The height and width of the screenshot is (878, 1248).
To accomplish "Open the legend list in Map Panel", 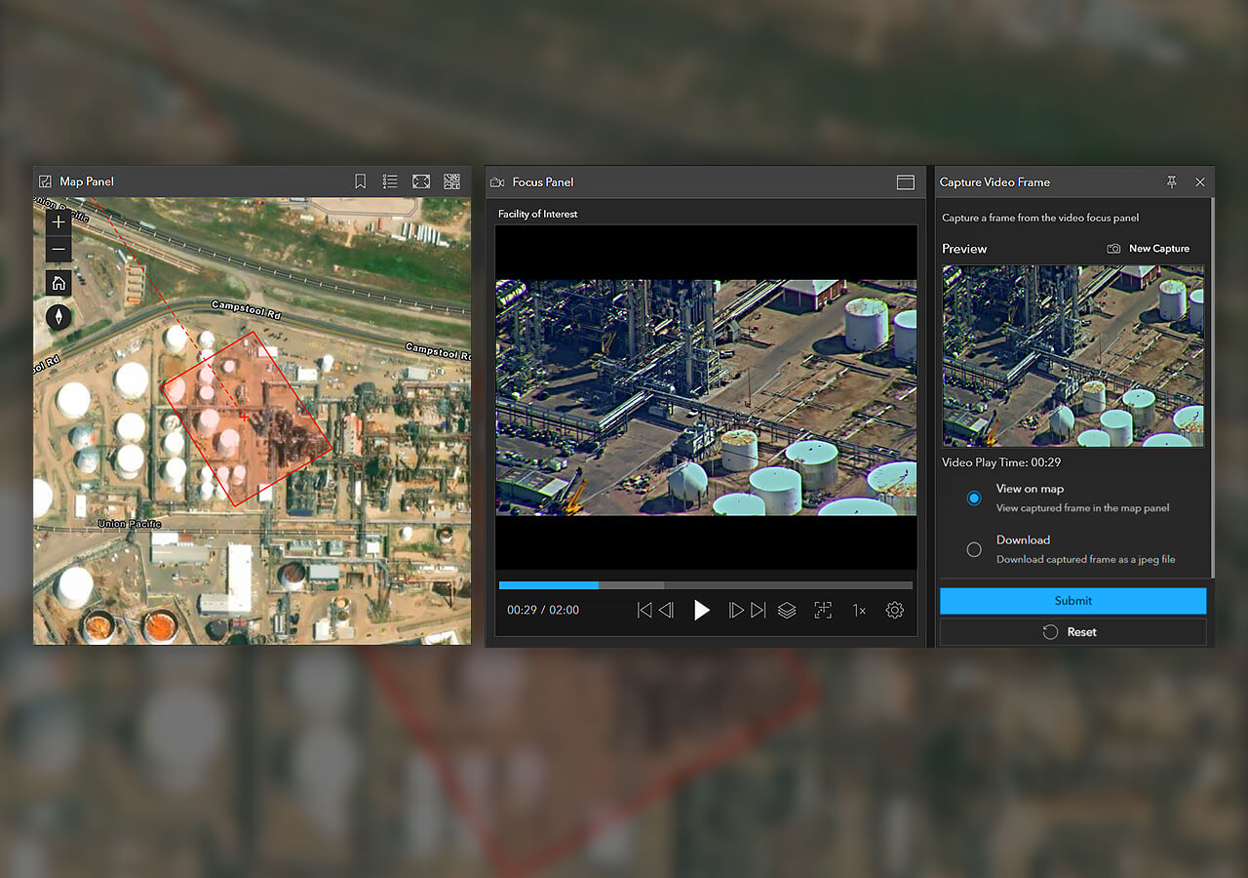I will pos(390,181).
